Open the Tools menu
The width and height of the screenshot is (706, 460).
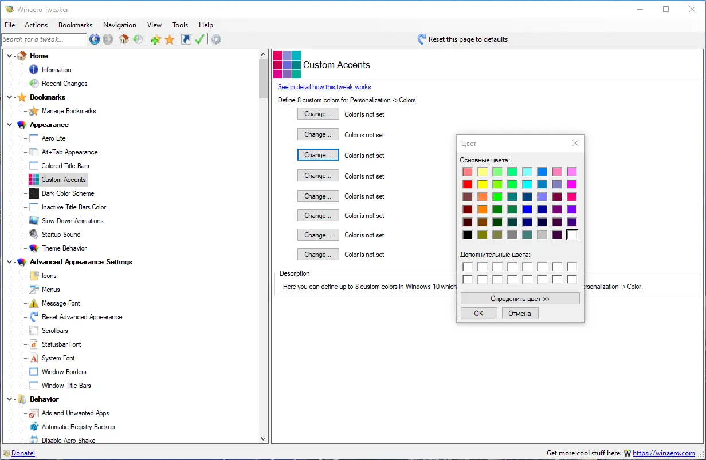[180, 25]
